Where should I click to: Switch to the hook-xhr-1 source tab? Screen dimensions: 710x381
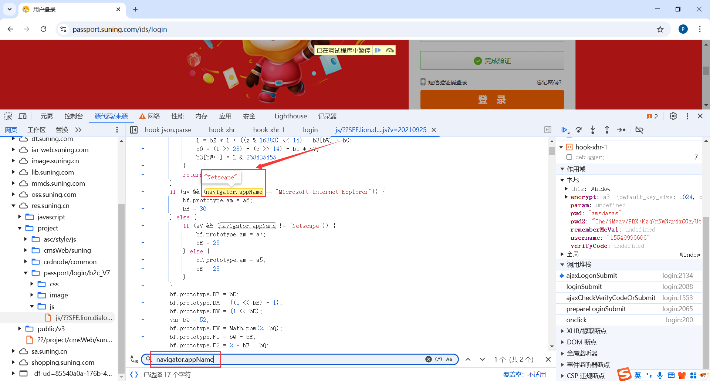269,130
